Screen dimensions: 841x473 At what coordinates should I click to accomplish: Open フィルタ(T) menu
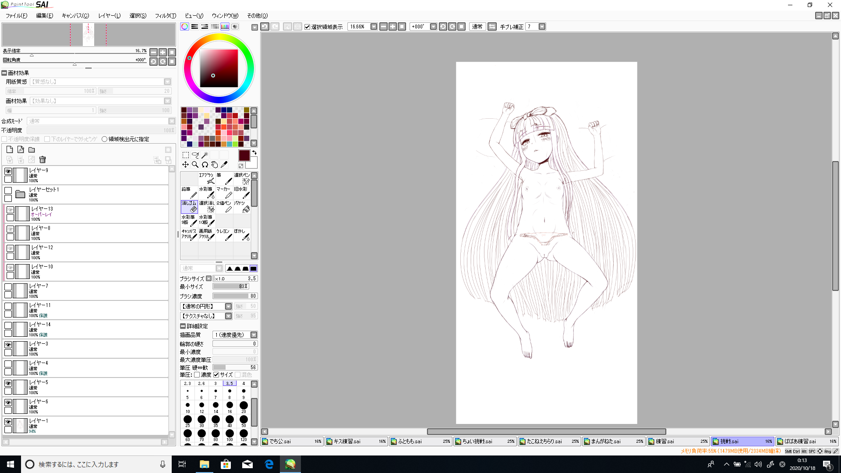[x=166, y=16]
